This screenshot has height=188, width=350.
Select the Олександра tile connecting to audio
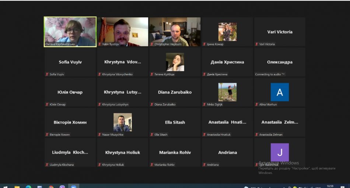click(280, 62)
